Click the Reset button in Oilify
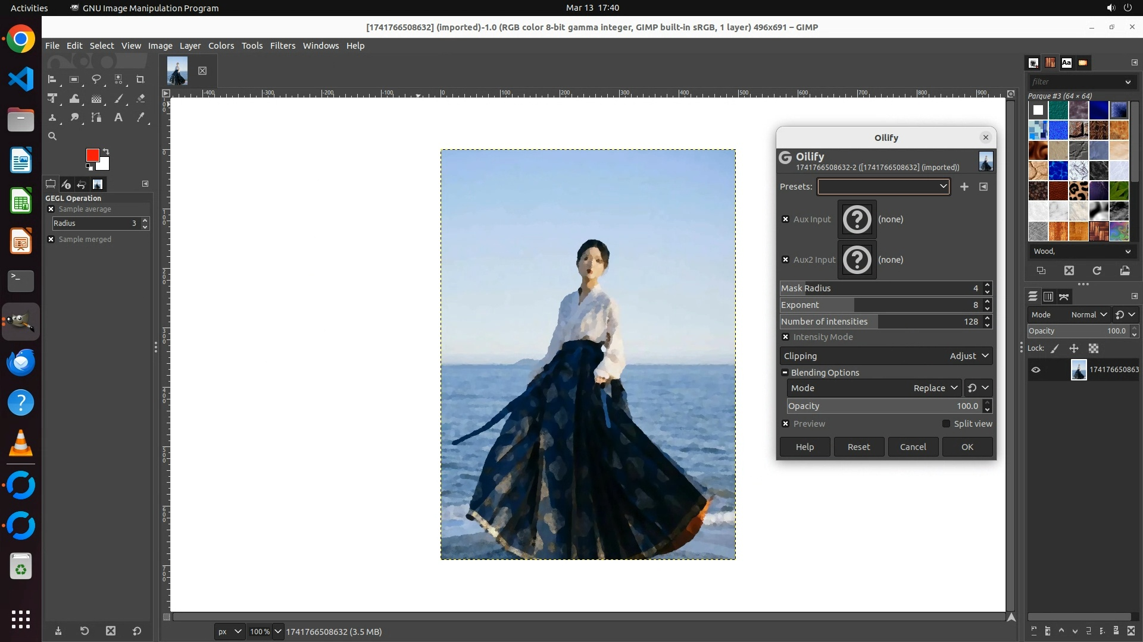The image size is (1143, 642). pos(858,447)
